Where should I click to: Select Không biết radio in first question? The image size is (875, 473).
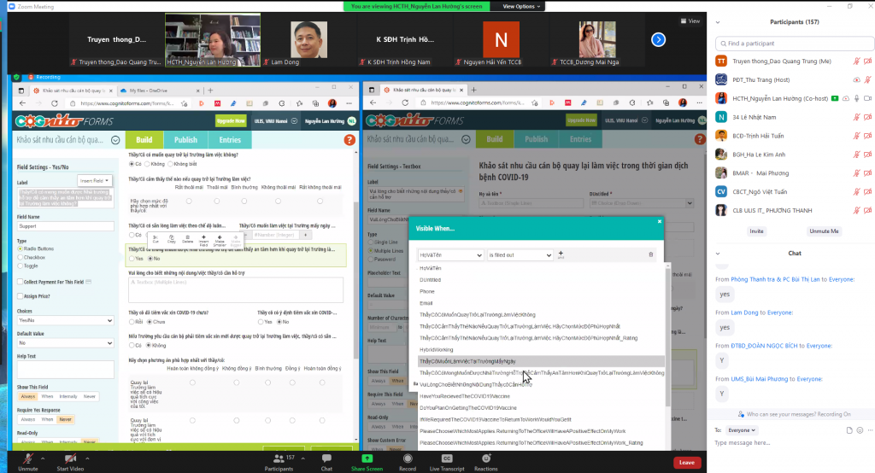click(170, 164)
